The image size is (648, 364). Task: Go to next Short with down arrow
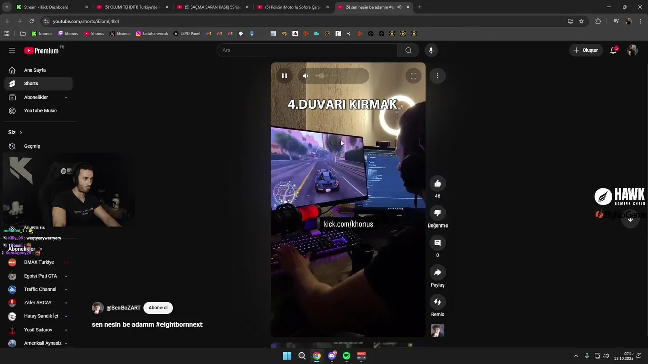pos(630,219)
